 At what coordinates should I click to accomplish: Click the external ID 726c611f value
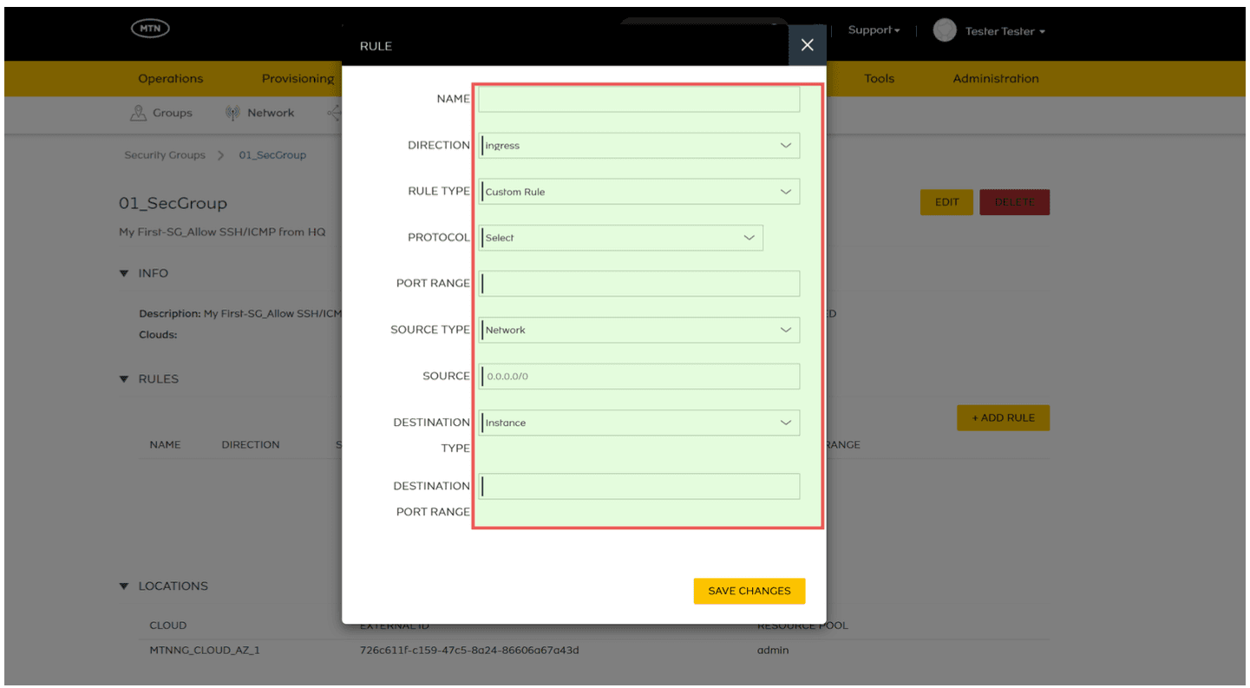[x=469, y=650]
